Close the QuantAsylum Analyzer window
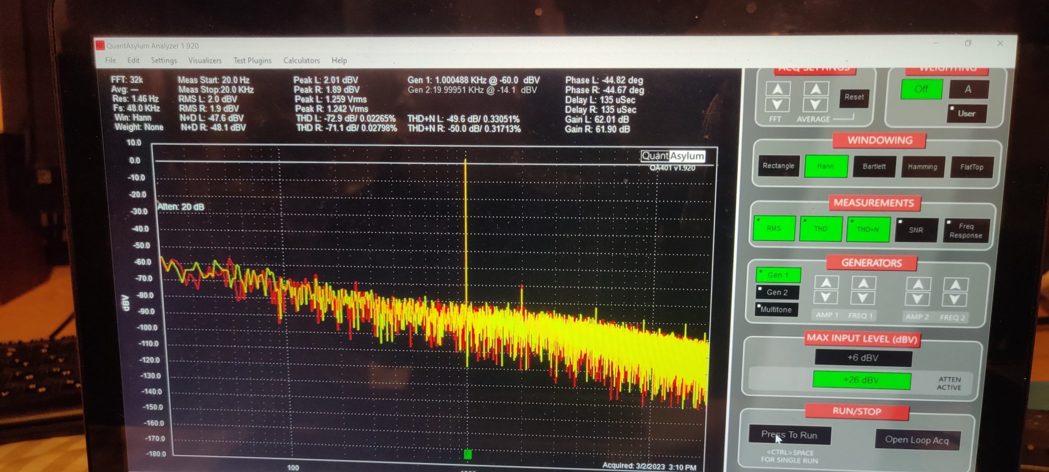Image resolution: width=1049 pixels, height=472 pixels. 1000,44
